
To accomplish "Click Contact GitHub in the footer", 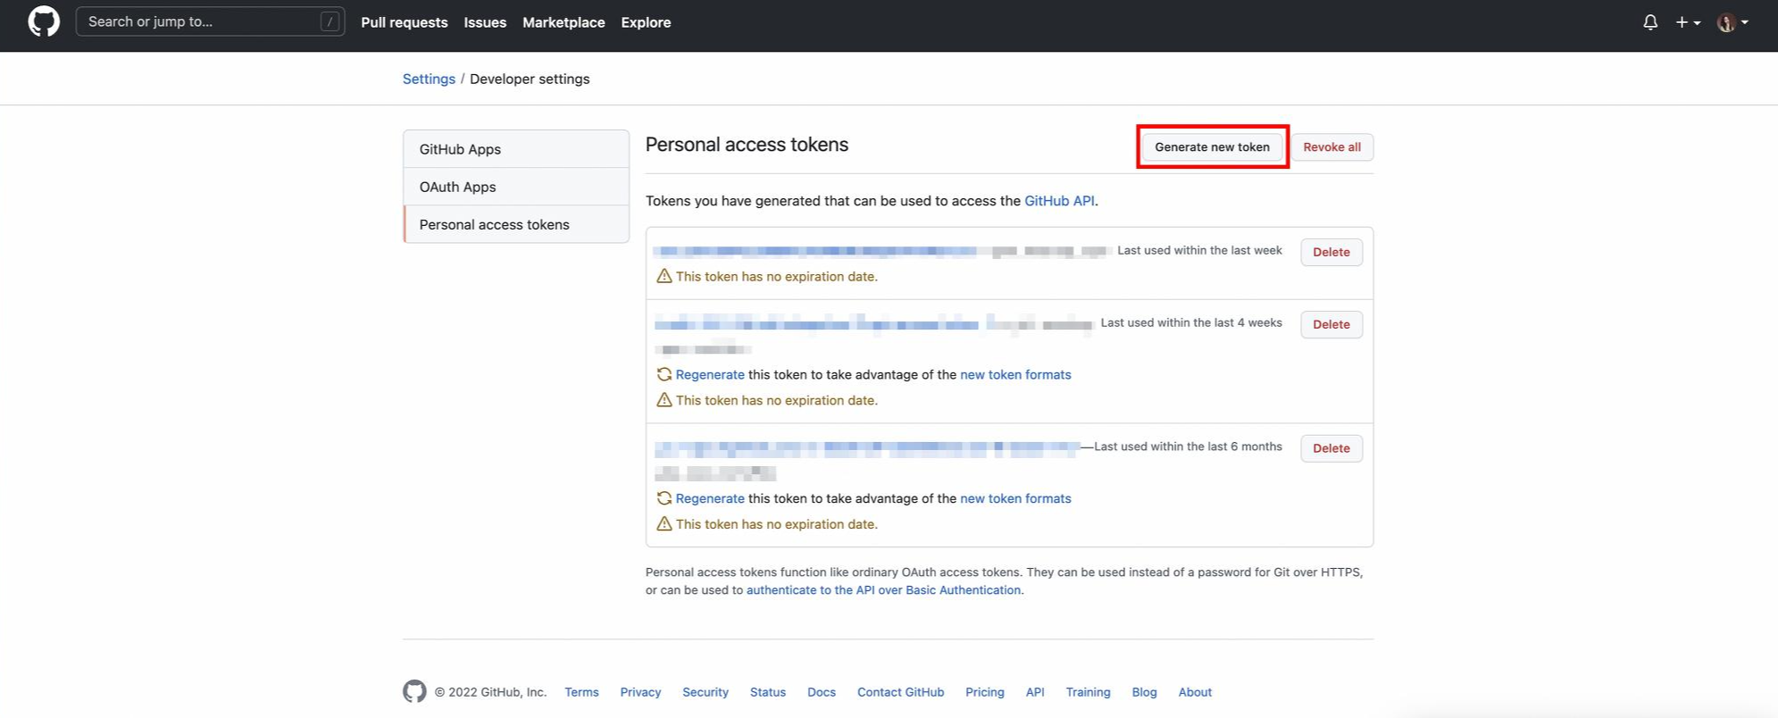I will 900,692.
